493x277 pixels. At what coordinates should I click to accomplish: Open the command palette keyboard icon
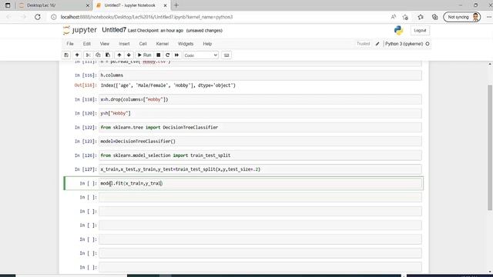pos(226,55)
